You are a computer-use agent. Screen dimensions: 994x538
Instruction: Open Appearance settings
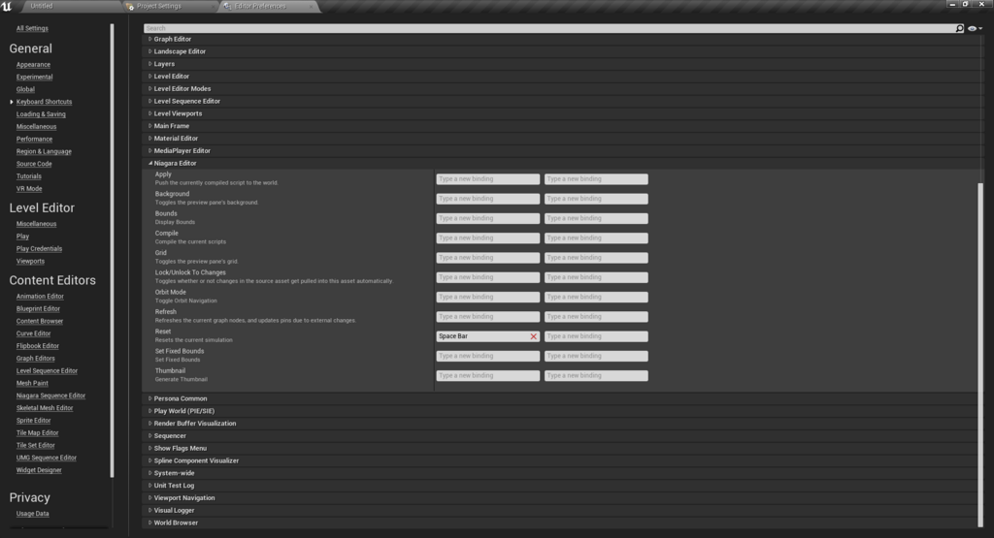pyautogui.click(x=33, y=65)
